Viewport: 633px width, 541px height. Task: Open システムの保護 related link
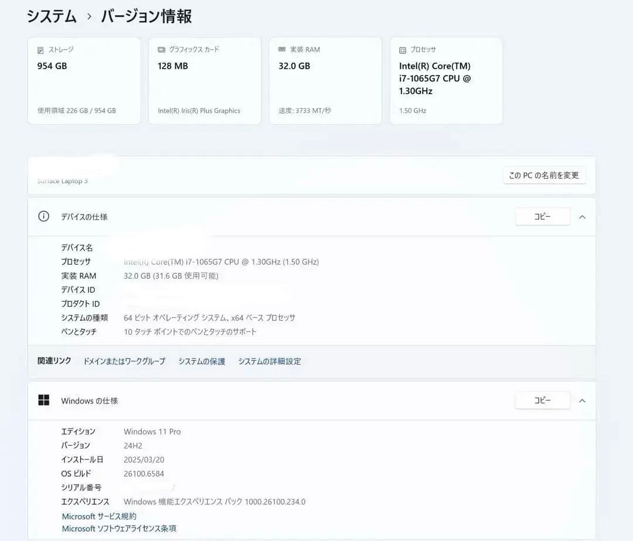pyautogui.click(x=202, y=361)
